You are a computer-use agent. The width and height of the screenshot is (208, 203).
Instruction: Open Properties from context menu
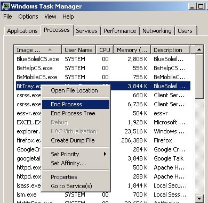click(x=76, y=177)
